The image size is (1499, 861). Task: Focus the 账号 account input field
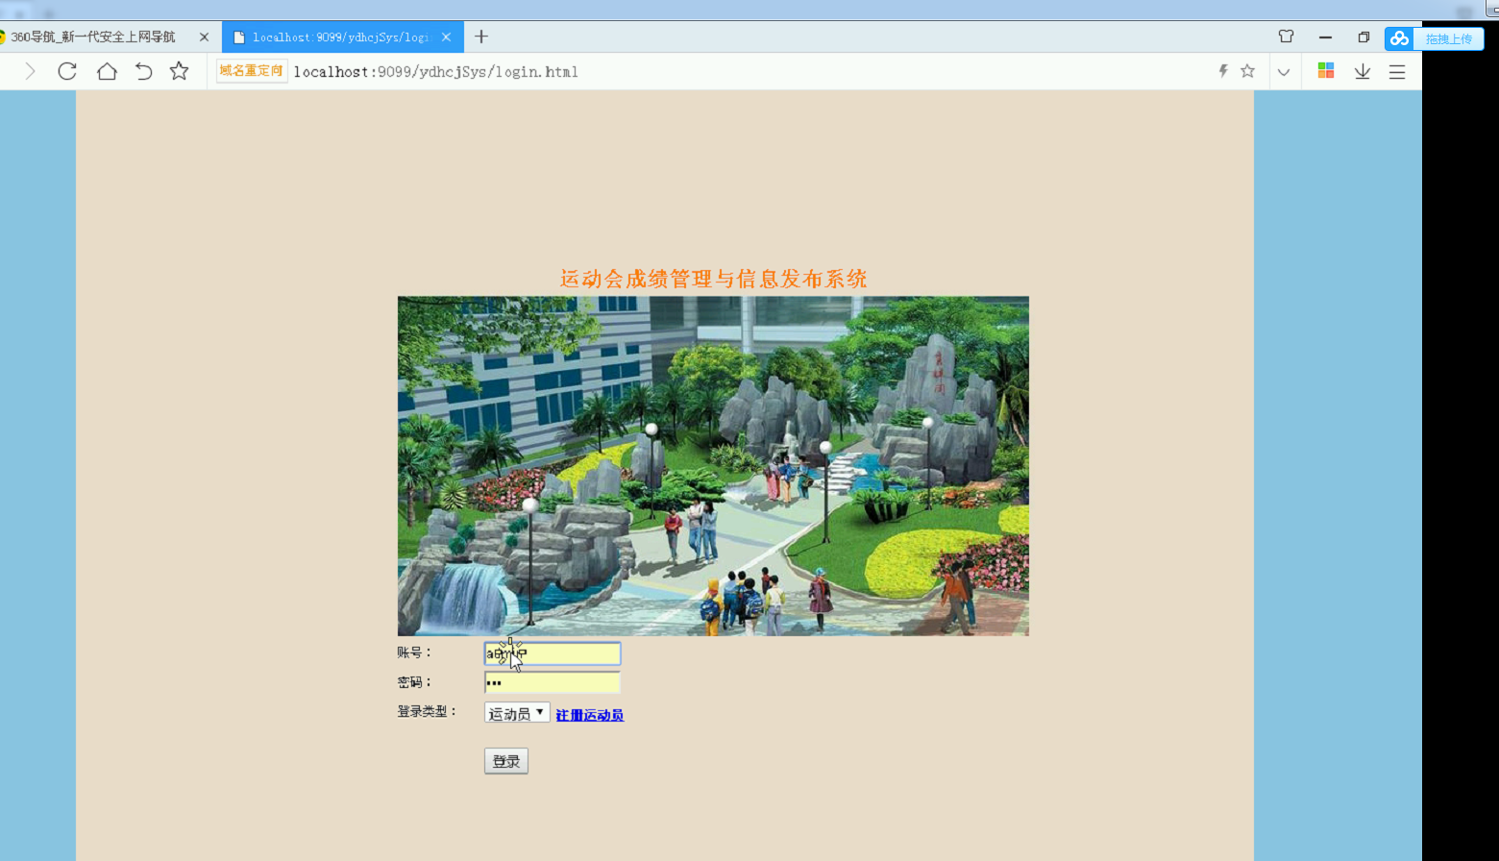(x=553, y=653)
